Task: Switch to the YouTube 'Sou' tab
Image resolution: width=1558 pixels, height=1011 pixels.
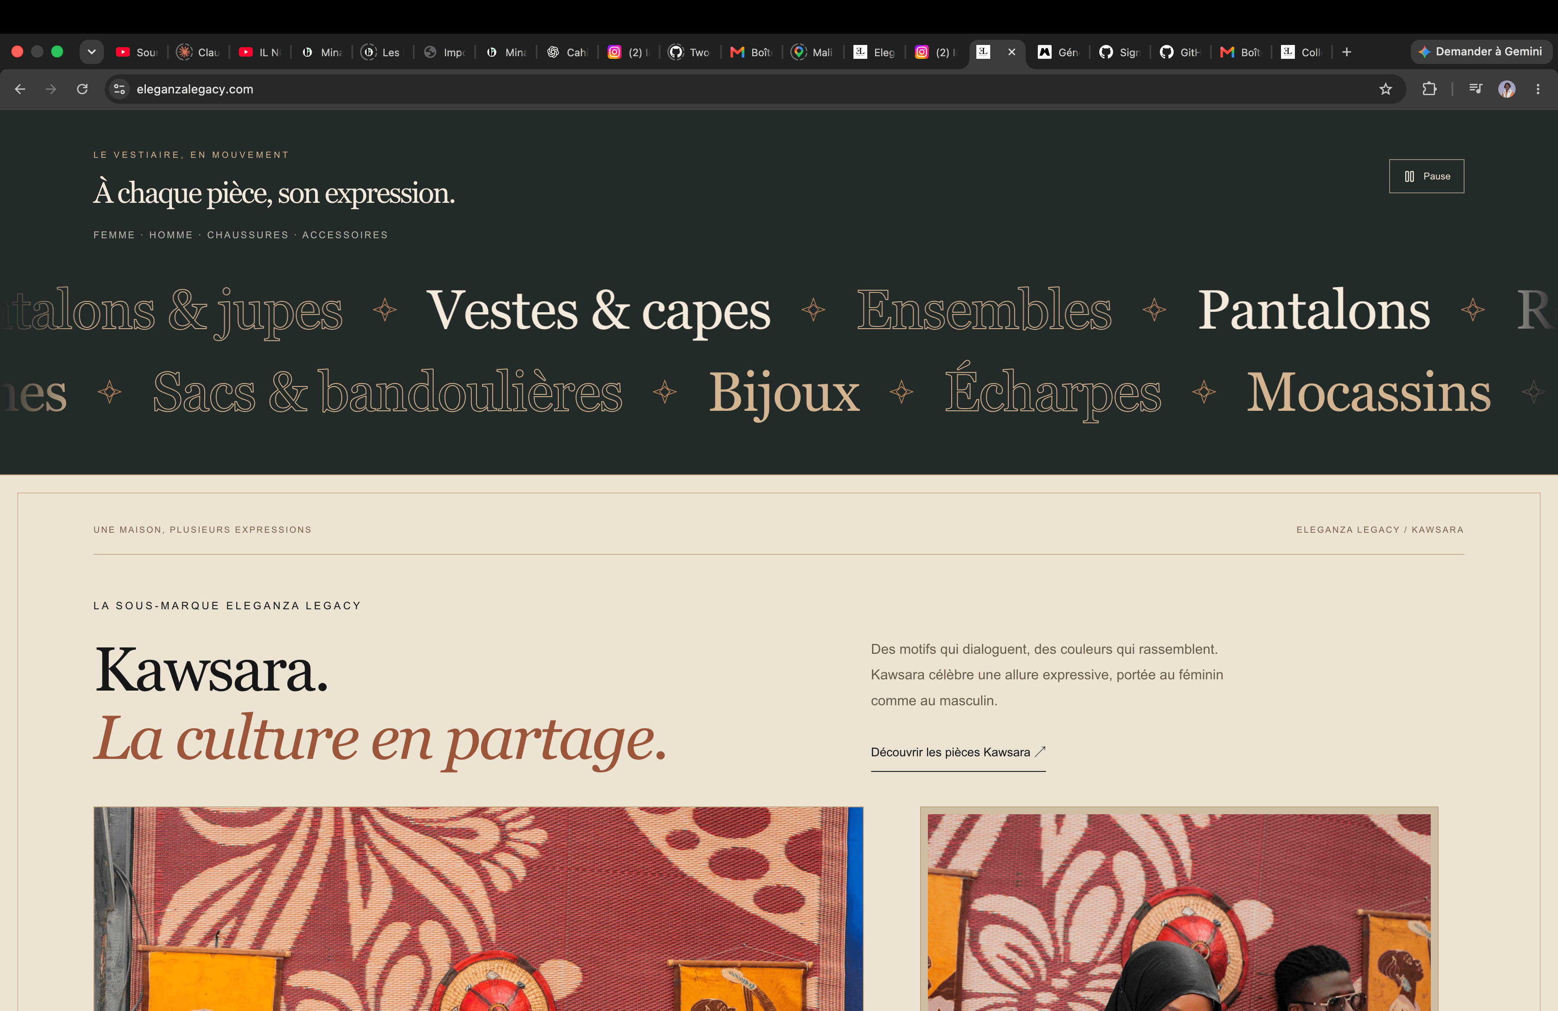Action: tap(137, 51)
